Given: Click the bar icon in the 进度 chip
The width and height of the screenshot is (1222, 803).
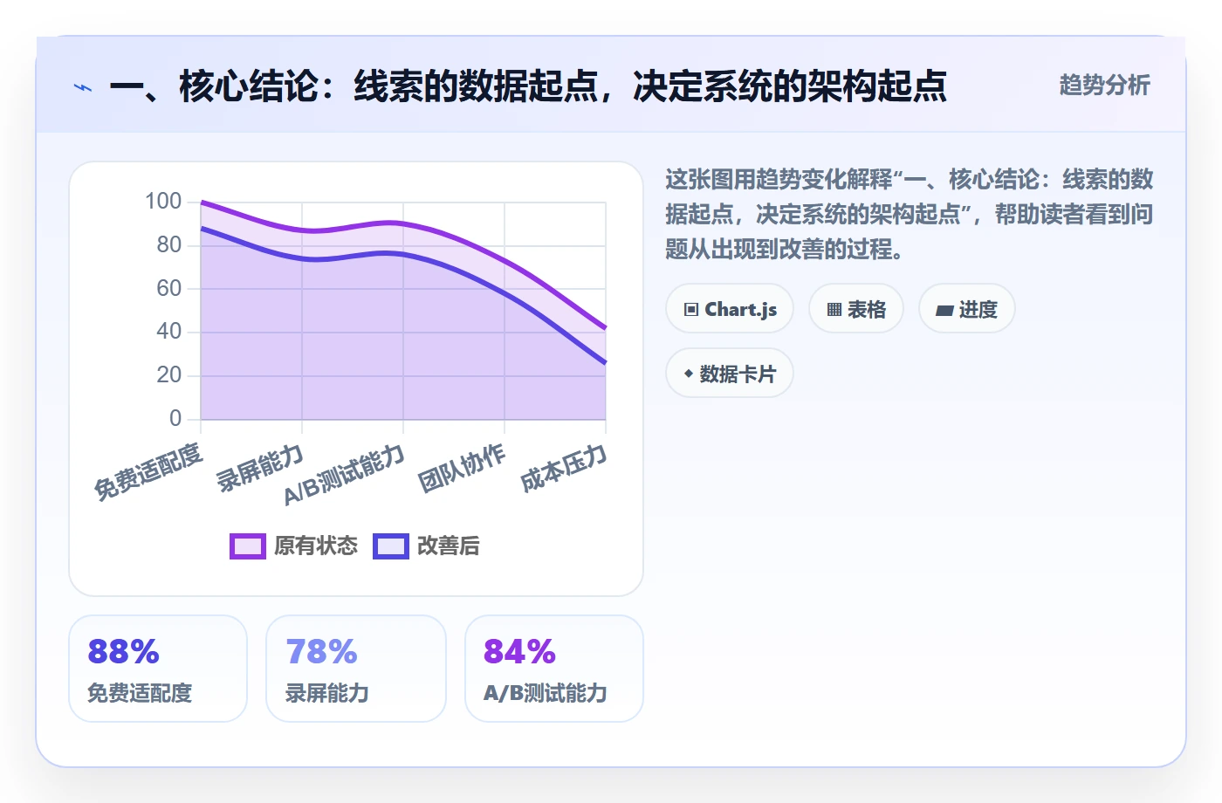Looking at the screenshot, I should (944, 311).
